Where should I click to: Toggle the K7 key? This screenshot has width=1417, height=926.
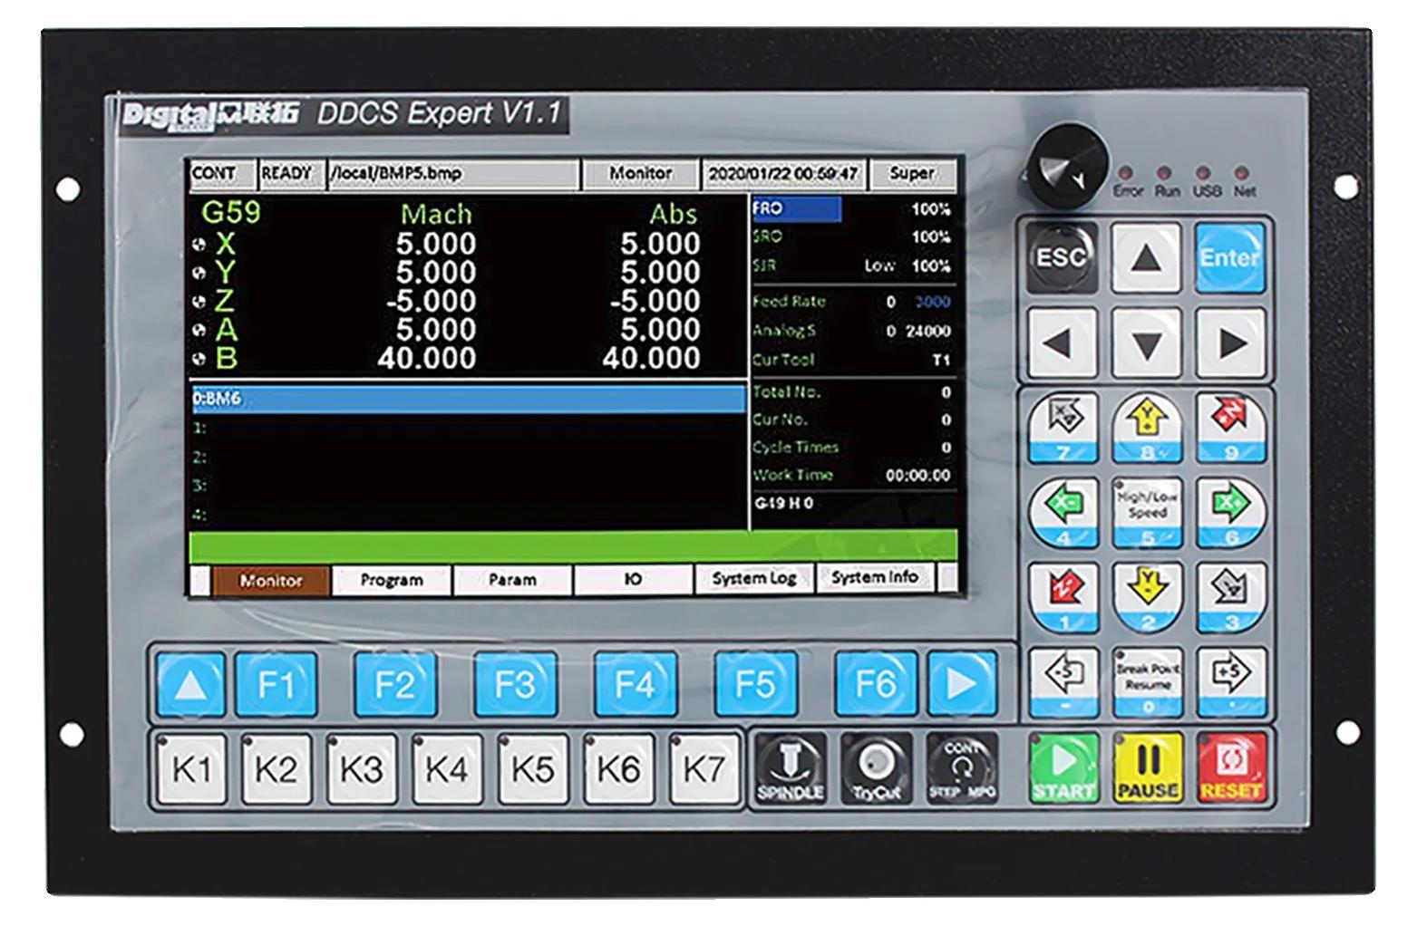pyautogui.click(x=704, y=769)
